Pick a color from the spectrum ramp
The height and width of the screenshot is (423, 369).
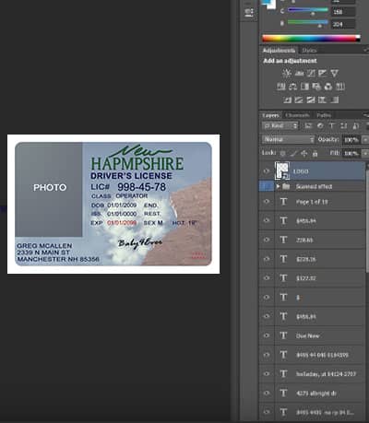pyautogui.click(x=311, y=39)
